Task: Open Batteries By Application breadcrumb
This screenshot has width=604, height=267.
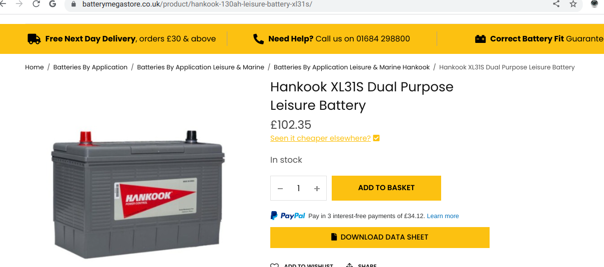Action: tap(90, 67)
